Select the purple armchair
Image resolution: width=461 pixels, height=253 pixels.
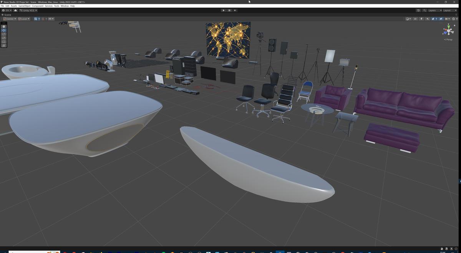coord(333,97)
